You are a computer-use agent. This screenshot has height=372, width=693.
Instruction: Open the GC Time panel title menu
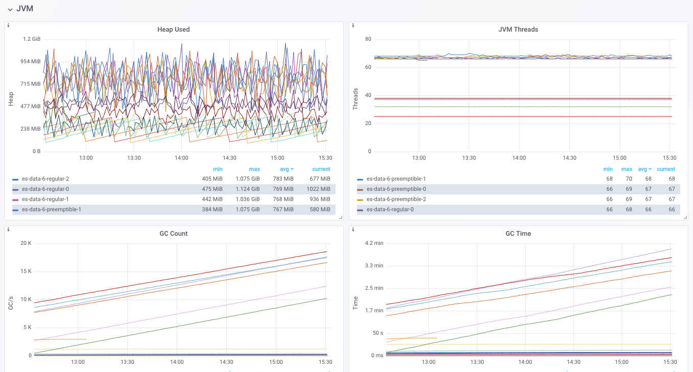[518, 234]
